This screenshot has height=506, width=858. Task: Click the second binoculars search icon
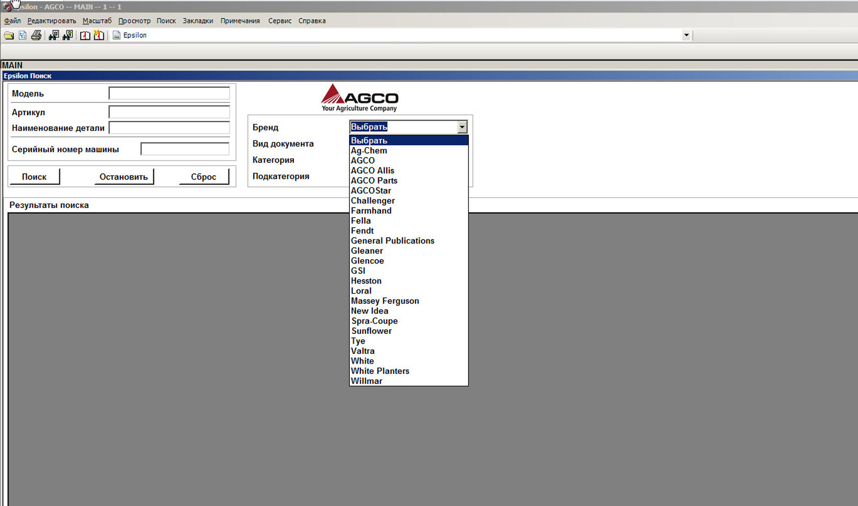click(68, 35)
